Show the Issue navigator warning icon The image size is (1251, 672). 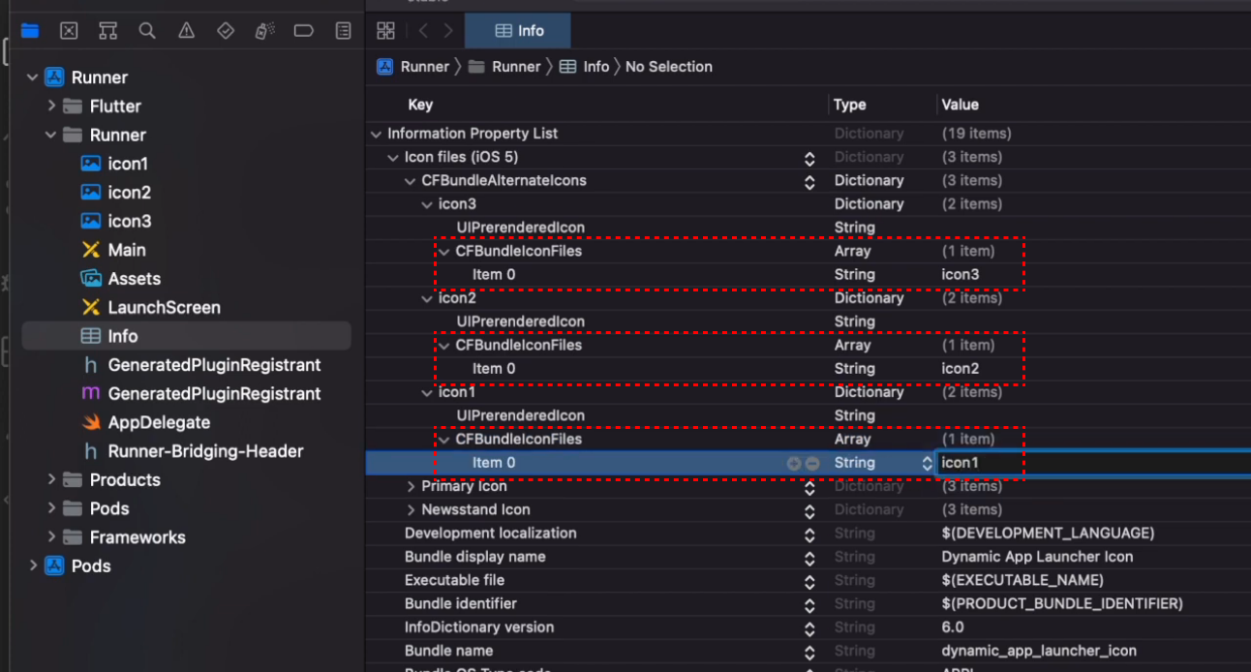click(x=186, y=31)
